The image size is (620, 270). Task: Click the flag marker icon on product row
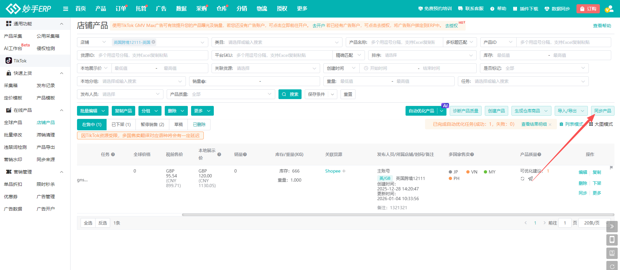pos(611,168)
